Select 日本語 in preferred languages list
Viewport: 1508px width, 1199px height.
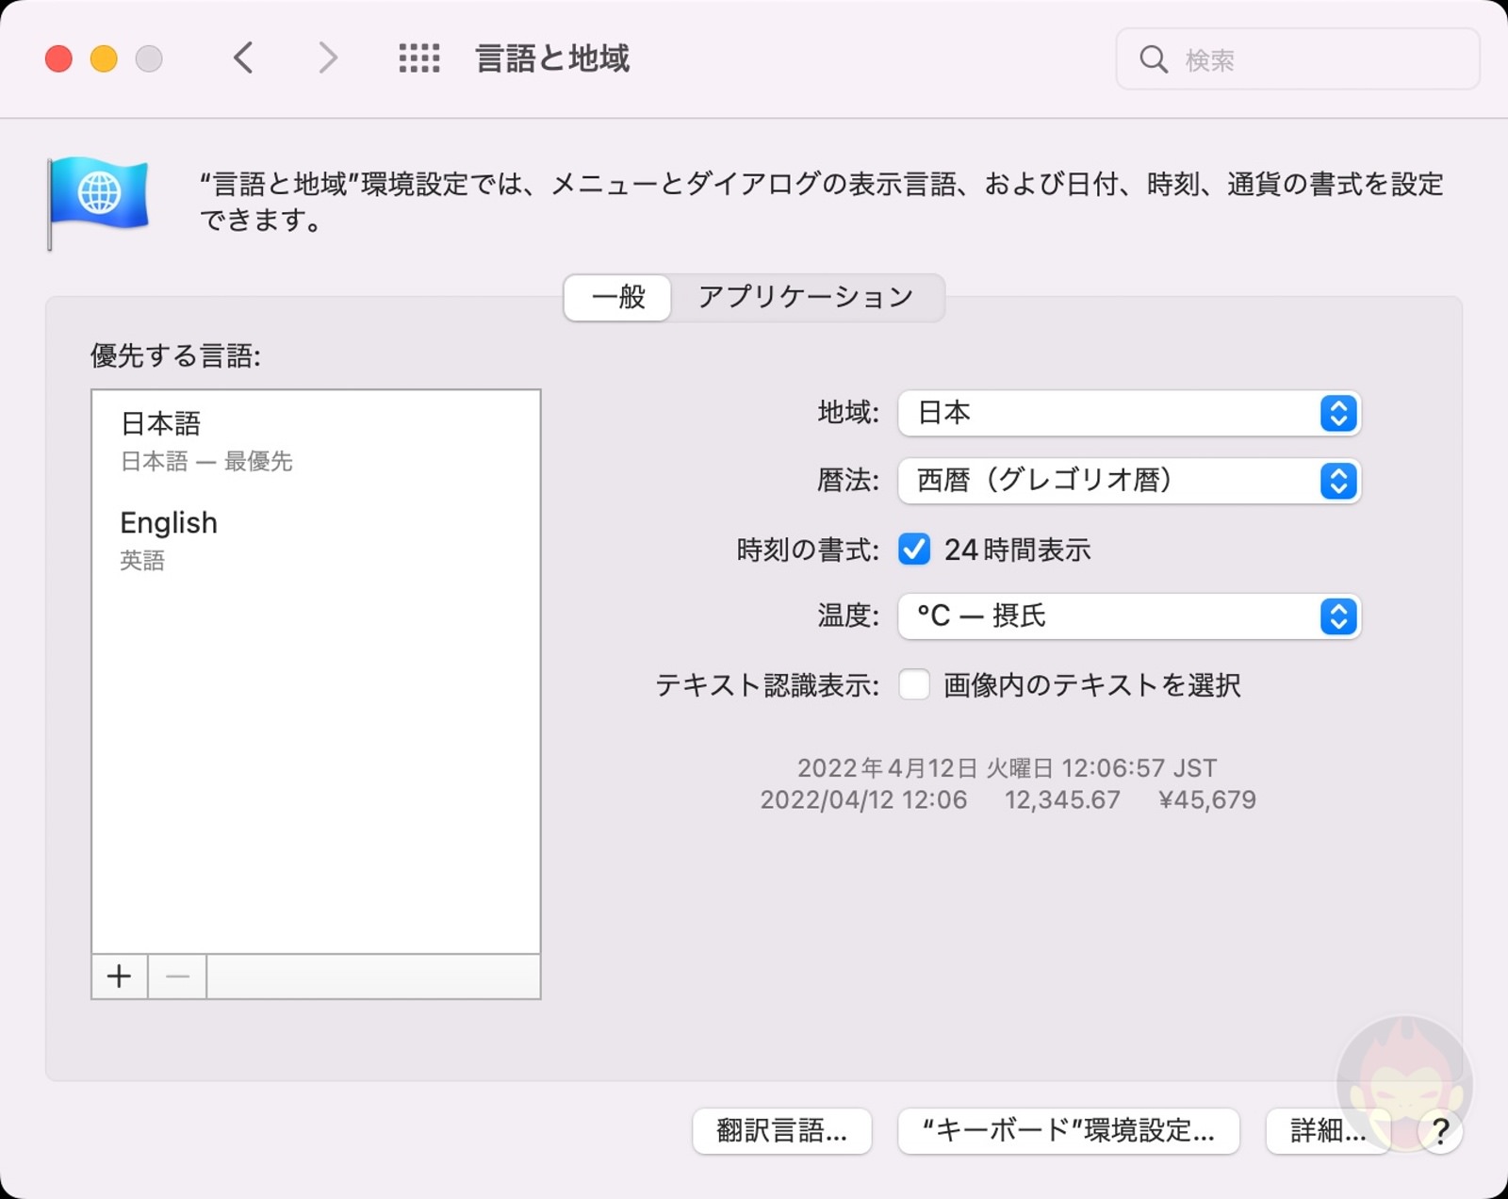(x=316, y=441)
